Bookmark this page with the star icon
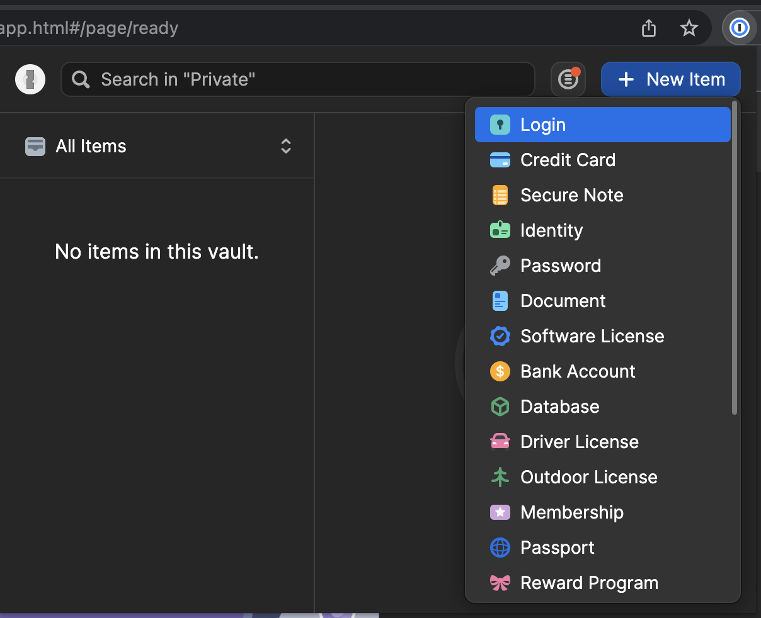Image resolution: width=761 pixels, height=618 pixels. click(x=689, y=28)
